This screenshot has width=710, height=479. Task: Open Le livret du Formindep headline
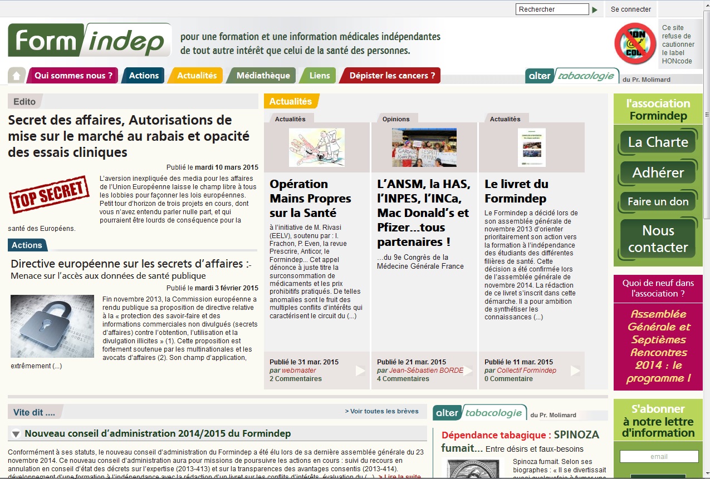point(517,191)
